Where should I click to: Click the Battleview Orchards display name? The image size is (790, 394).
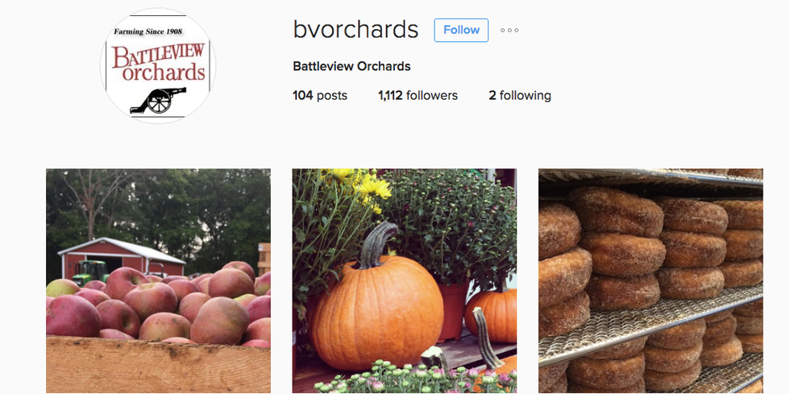pos(351,66)
